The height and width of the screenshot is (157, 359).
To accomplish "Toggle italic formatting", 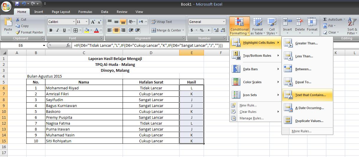I will click(x=57, y=30).
